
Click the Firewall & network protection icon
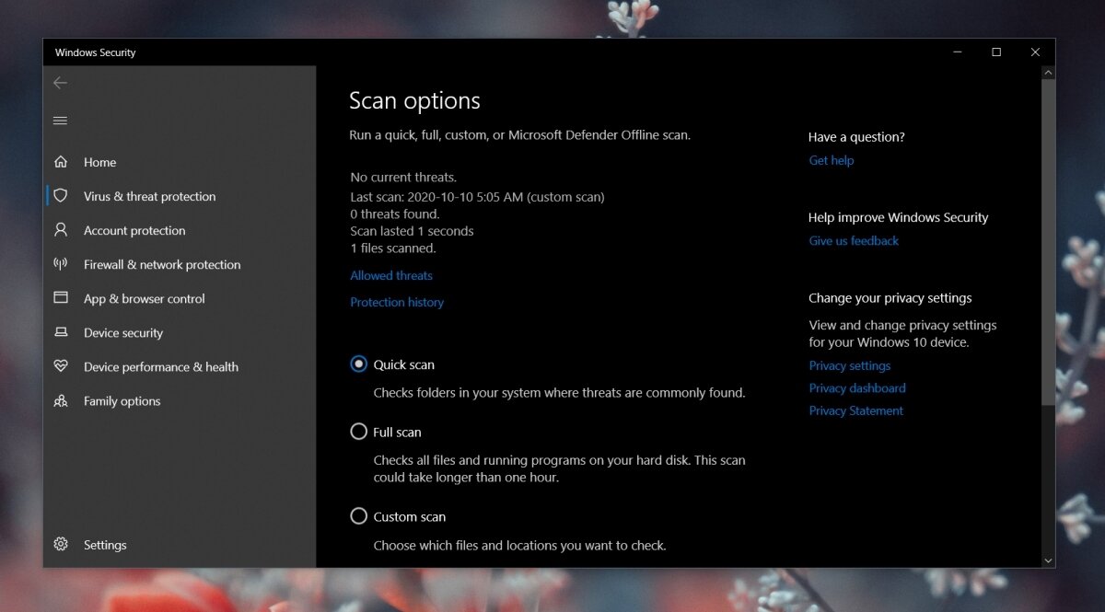(61, 264)
